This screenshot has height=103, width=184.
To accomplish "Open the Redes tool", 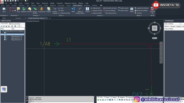I will click(x=73, y=10).
